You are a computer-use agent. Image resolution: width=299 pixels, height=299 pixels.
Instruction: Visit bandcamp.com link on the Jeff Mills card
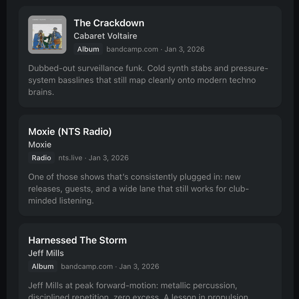[86, 266]
